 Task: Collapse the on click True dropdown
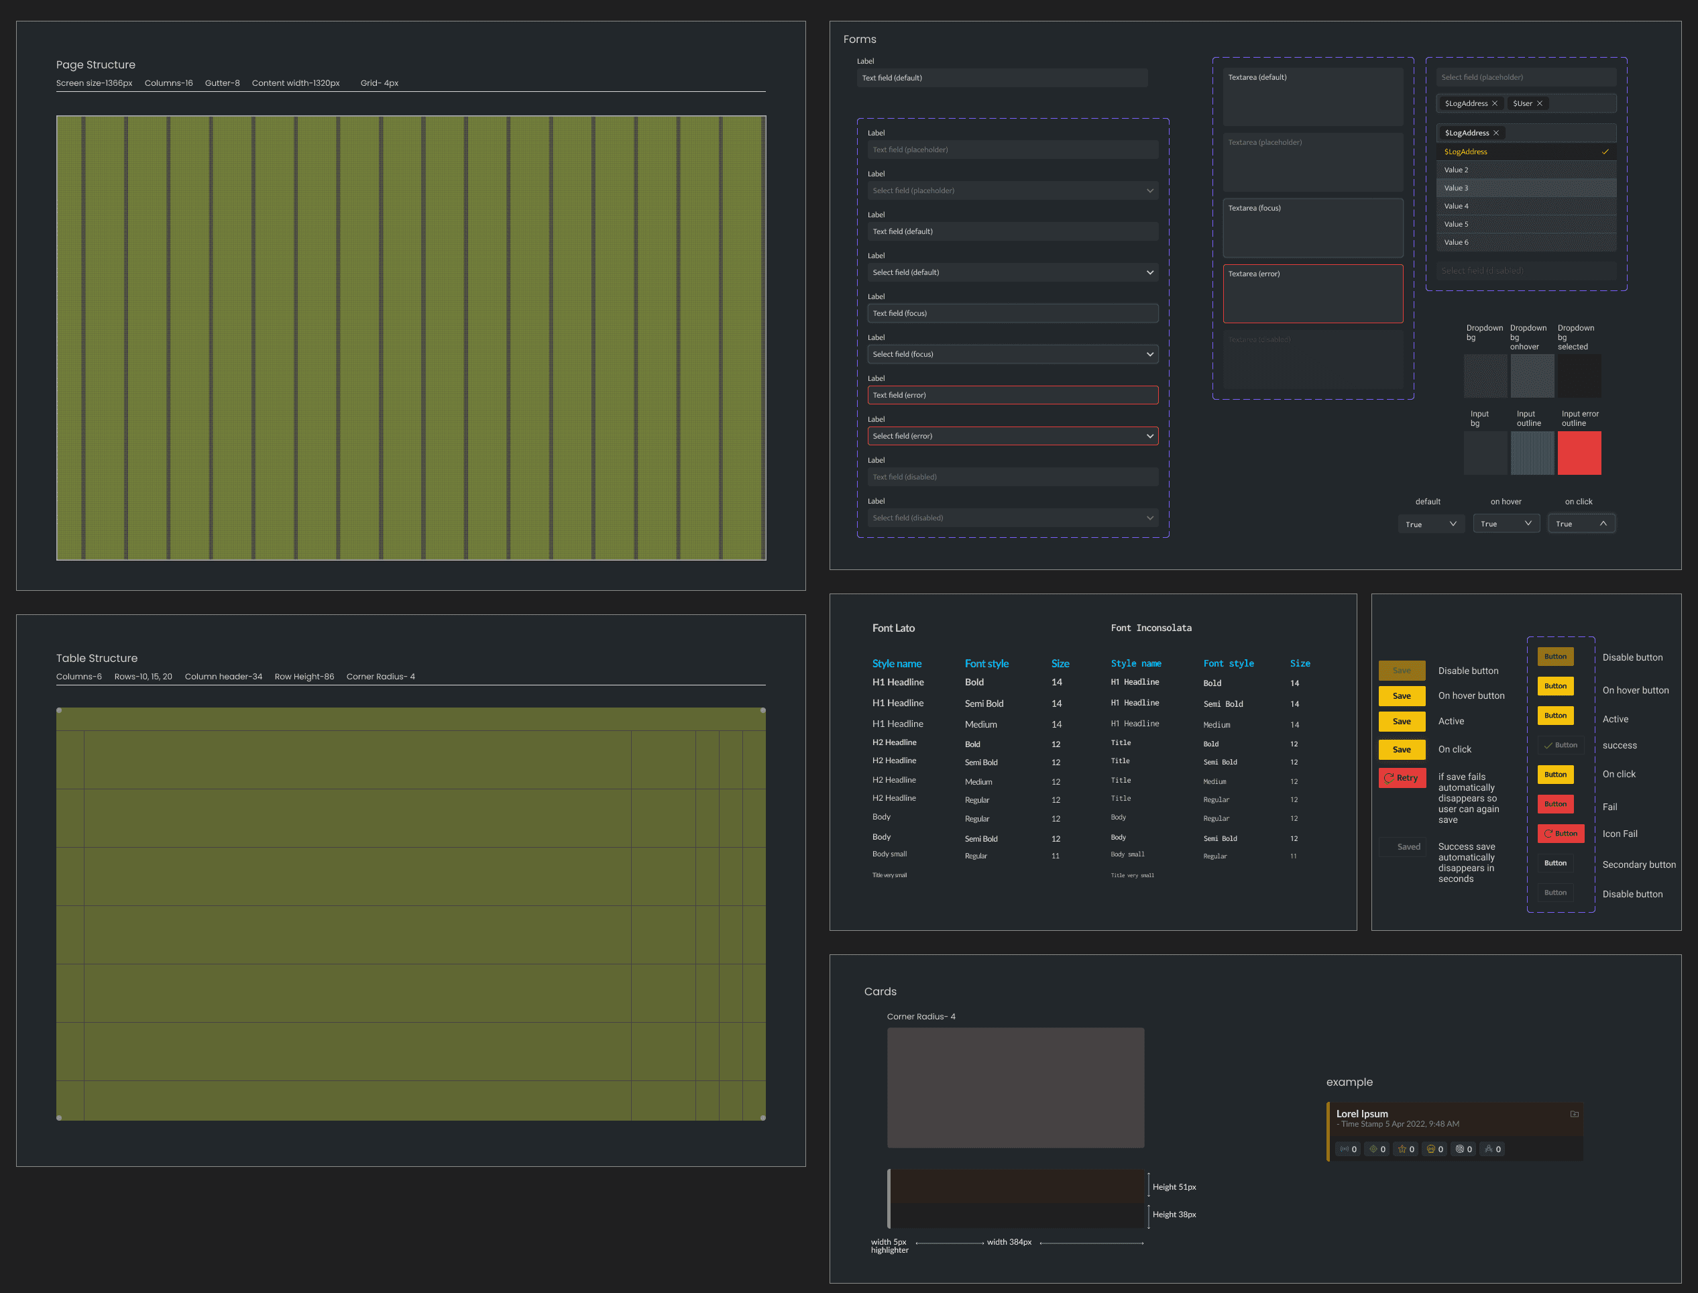pos(1603,523)
